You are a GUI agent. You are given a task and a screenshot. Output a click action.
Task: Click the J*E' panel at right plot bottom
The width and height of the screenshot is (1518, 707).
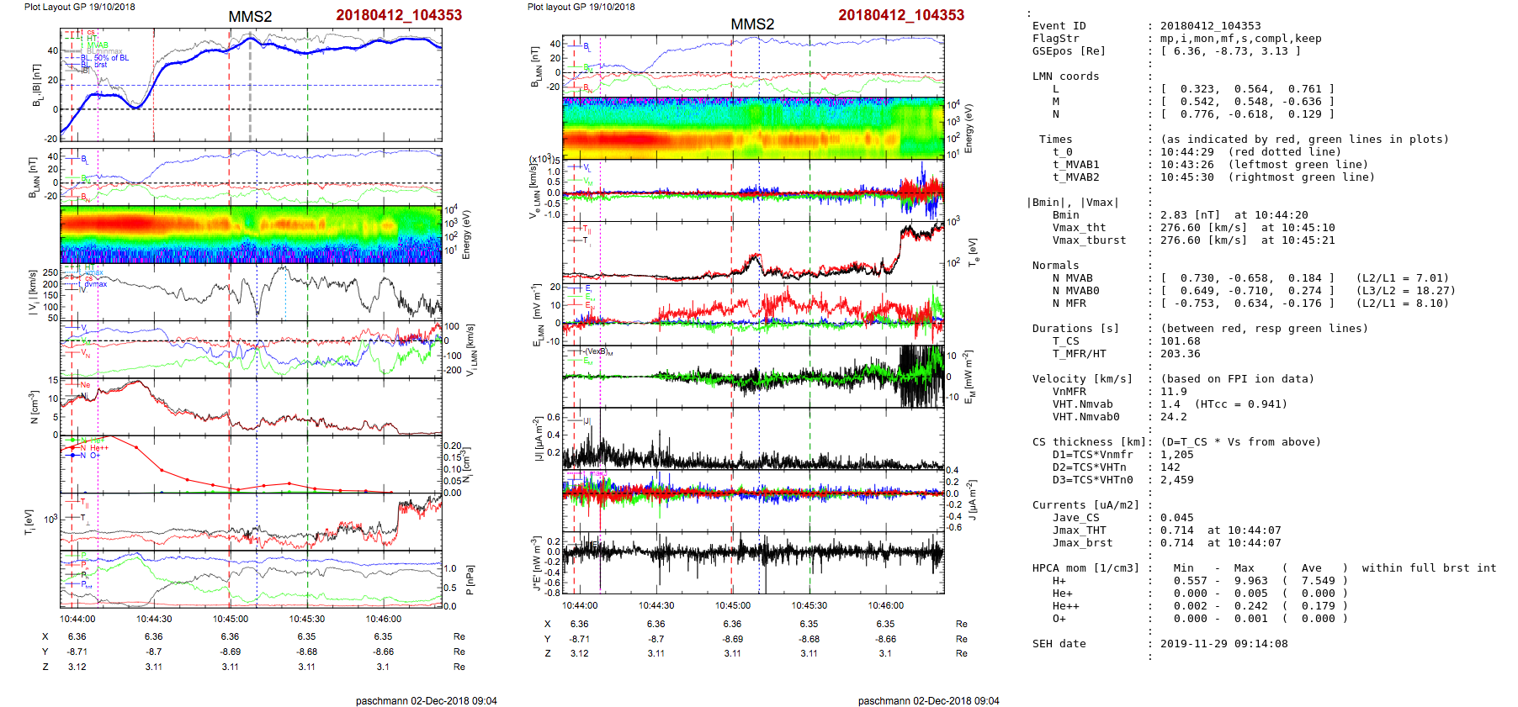(x=753, y=563)
